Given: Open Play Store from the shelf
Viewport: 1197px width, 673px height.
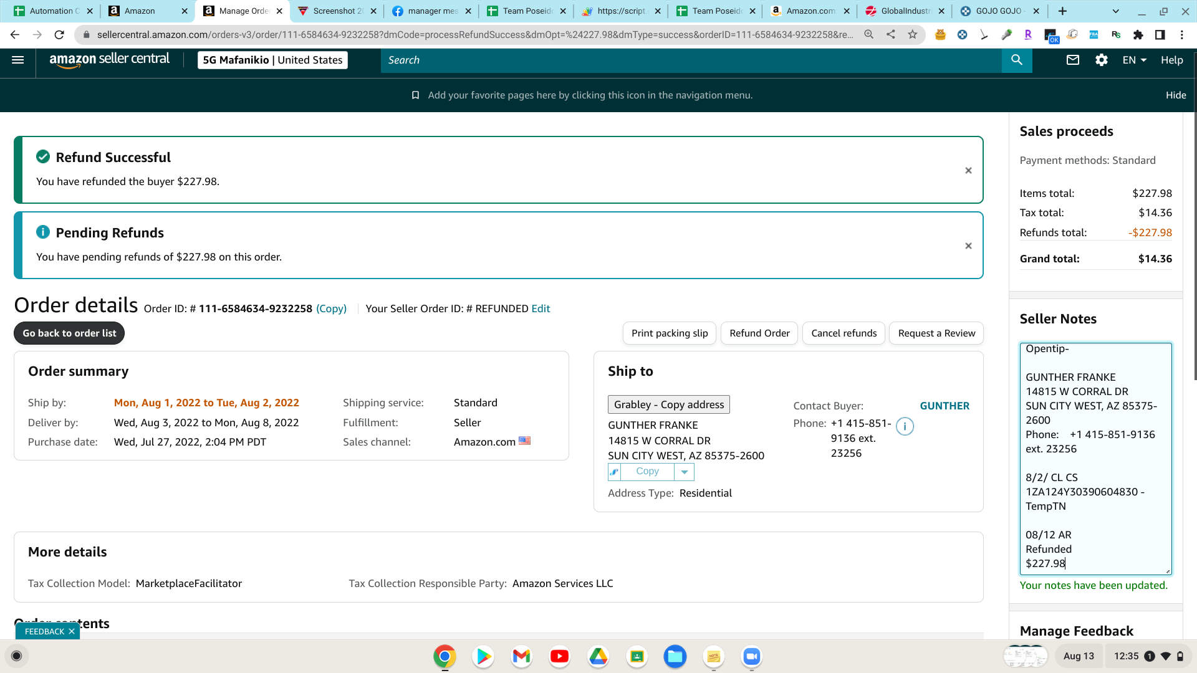Looking at the screenshot, I should [x=483, y=656].
